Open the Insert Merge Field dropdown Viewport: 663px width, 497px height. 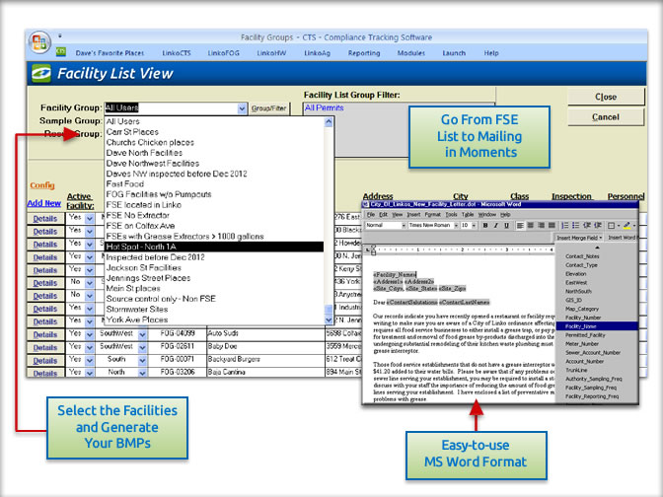579,238
